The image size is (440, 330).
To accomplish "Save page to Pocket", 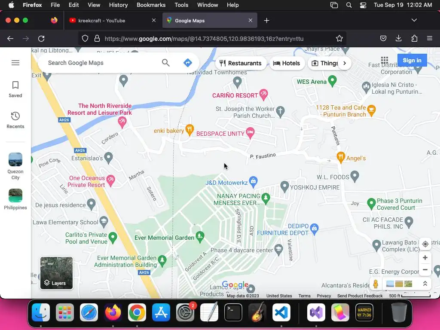I will (x=383, y=38).
